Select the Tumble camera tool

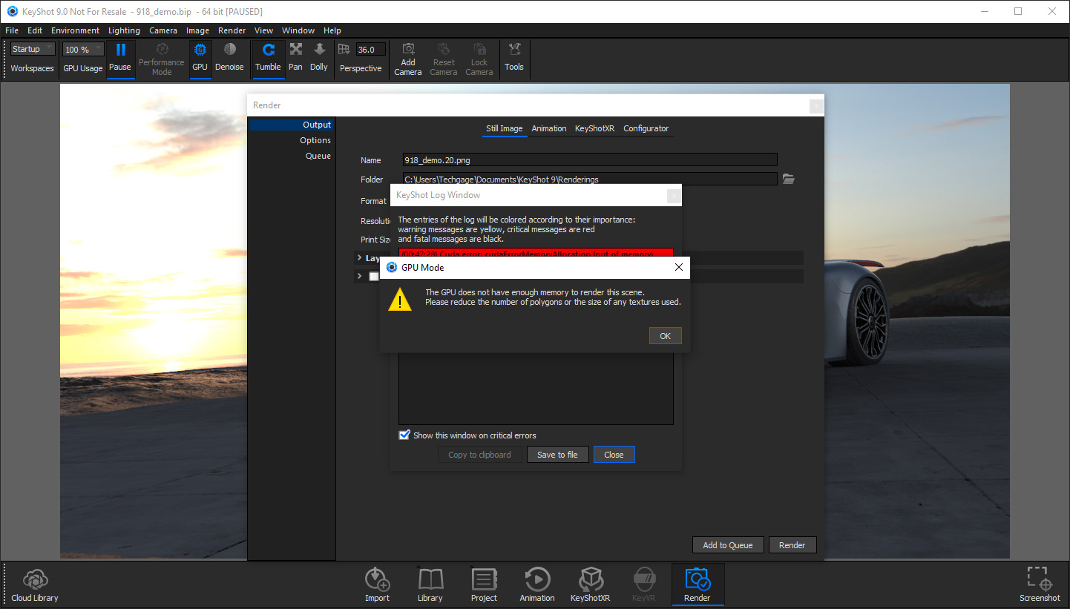tap(269, 50)
